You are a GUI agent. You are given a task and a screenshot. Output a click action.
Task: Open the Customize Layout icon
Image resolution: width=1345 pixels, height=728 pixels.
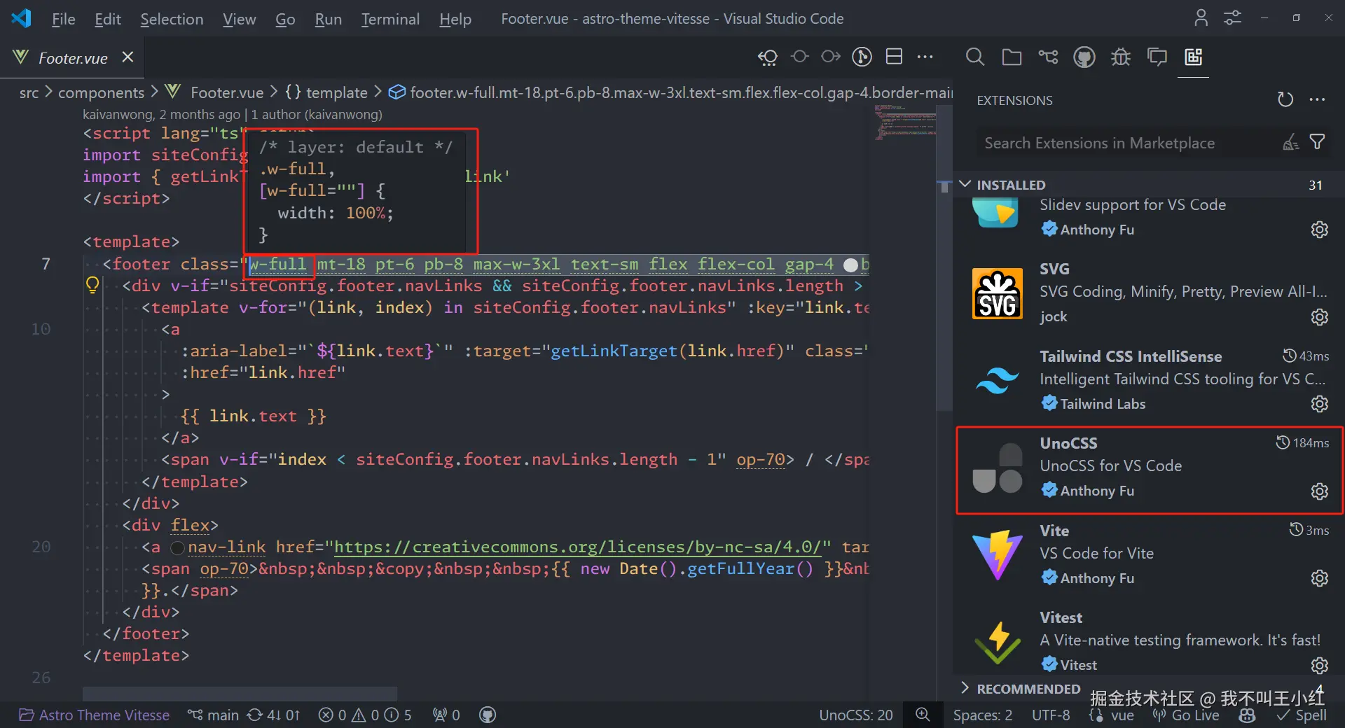(1232, 18)
